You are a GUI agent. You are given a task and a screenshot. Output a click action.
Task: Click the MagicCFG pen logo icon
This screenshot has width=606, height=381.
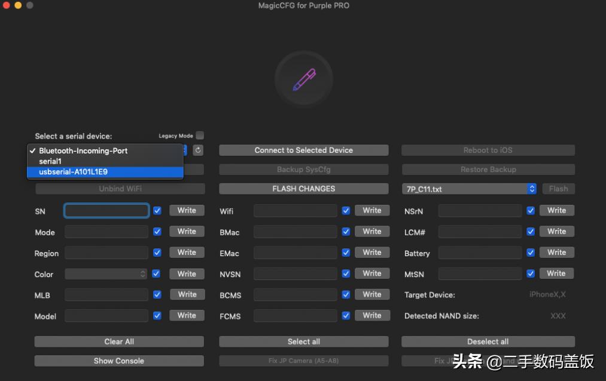pos(303,78)
